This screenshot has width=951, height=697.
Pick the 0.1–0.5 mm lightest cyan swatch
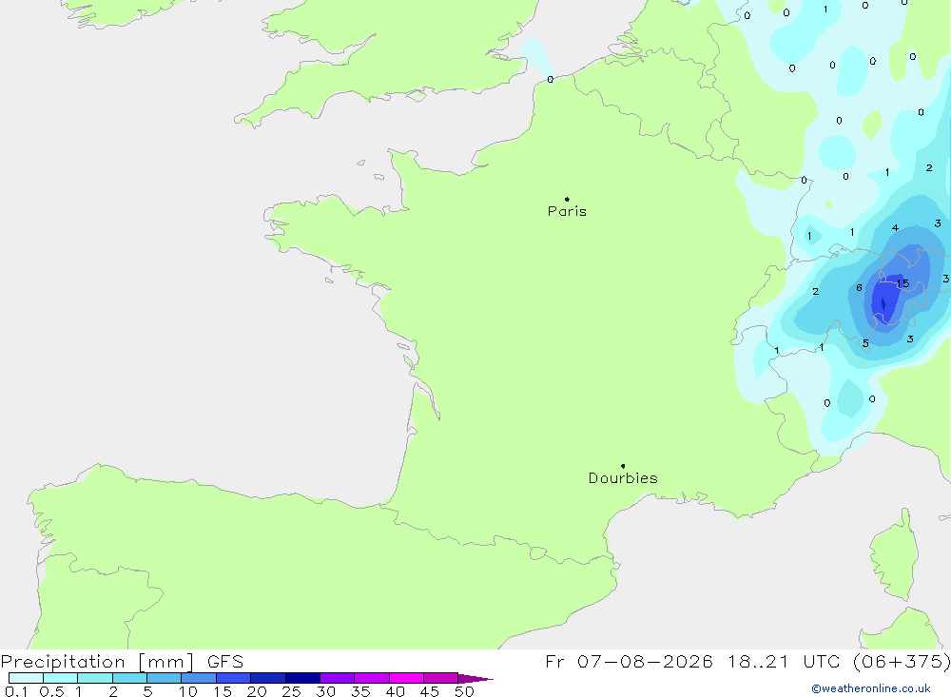pos(26,678)
